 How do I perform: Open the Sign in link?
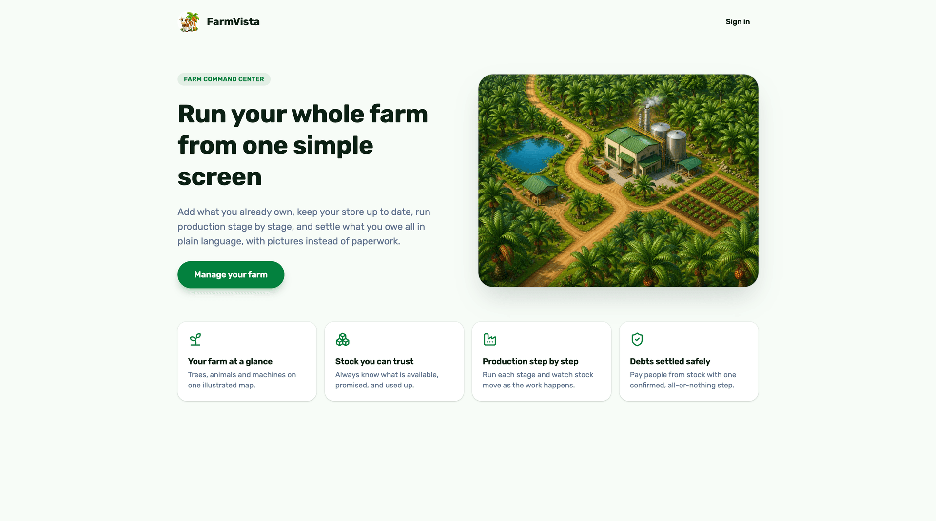[738, 22]
